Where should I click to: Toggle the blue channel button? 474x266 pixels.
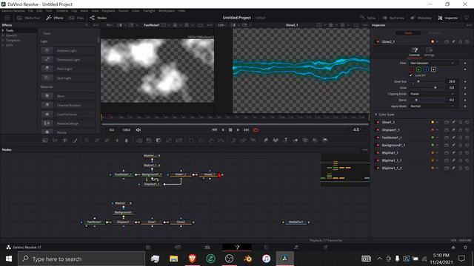click(426, 69)
